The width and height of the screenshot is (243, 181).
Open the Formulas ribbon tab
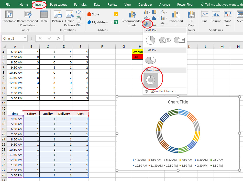[x=80, y=5]
